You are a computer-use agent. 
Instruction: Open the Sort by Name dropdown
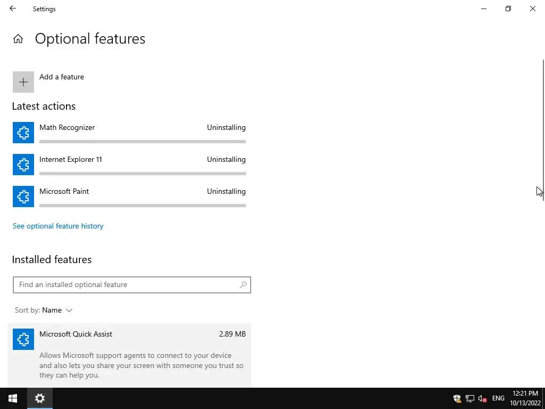[x=44, y=310]
